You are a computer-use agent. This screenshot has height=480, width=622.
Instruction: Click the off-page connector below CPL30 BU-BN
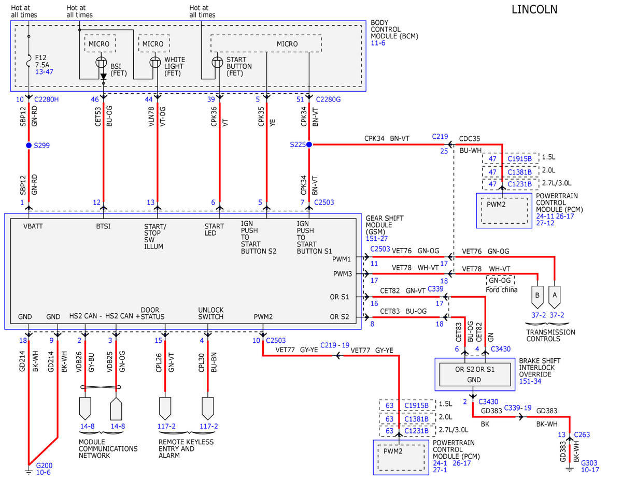click(208, 408)
